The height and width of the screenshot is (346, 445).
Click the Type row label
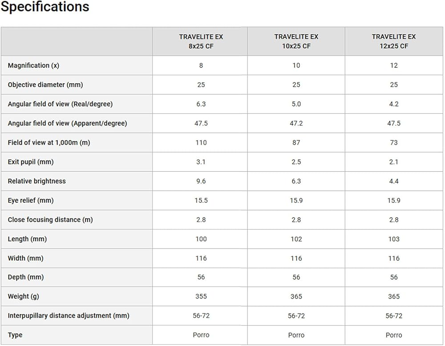[x=15, y=335]
